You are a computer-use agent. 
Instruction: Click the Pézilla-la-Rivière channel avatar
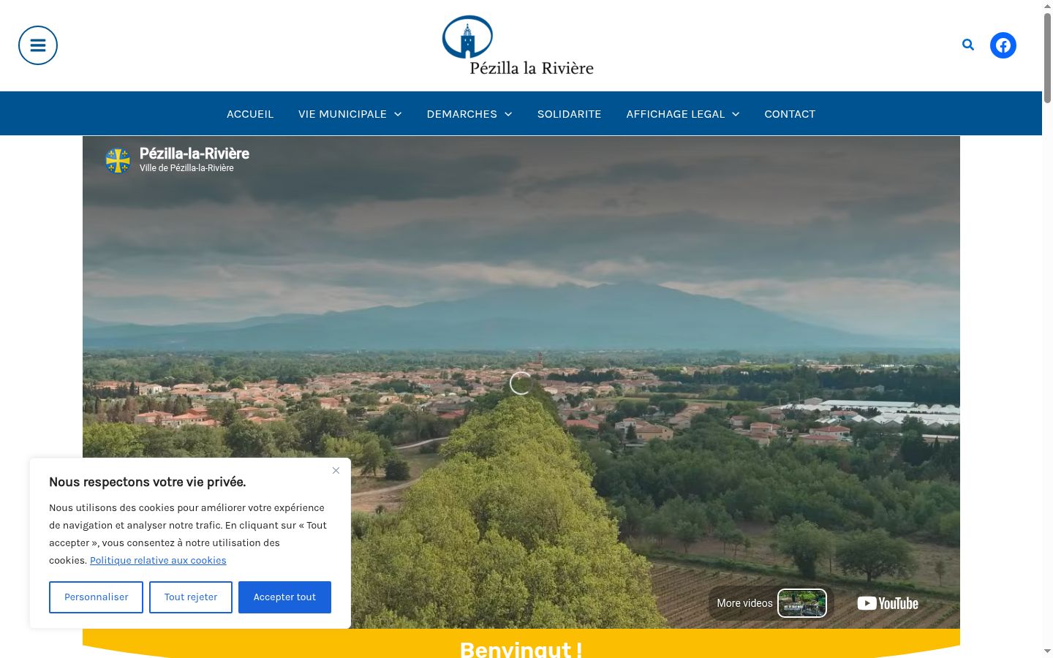(x=118, y=160)
